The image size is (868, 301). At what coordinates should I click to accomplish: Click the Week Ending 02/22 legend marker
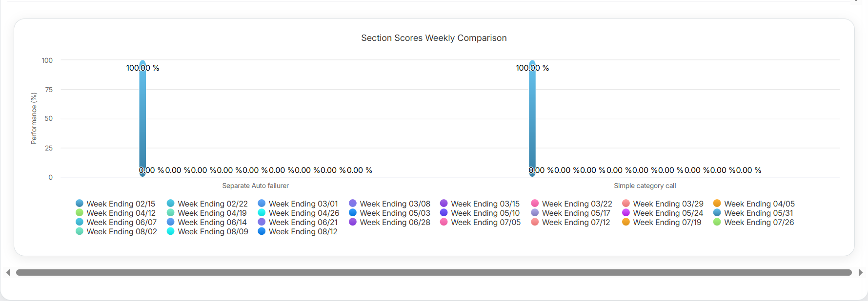pyautogui.click(x=171, y=204)
